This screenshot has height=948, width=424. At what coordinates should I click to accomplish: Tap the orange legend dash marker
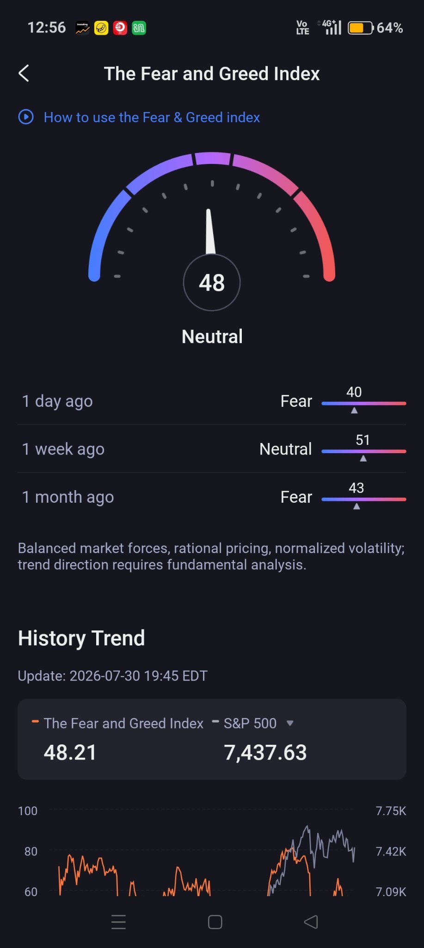35,722
